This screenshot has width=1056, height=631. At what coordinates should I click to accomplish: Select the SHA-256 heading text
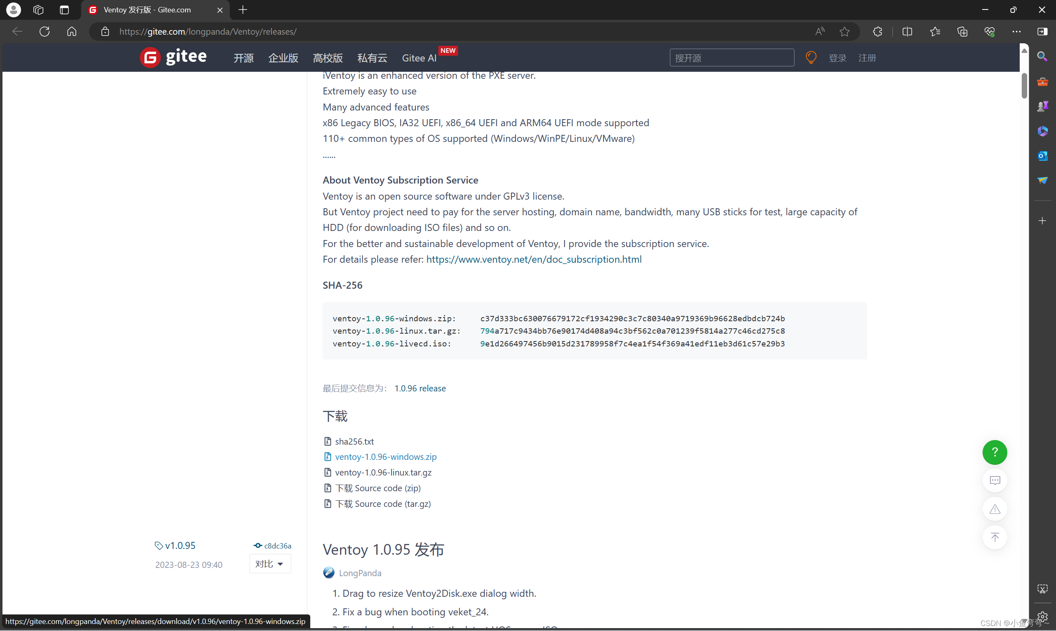point(342,285)
